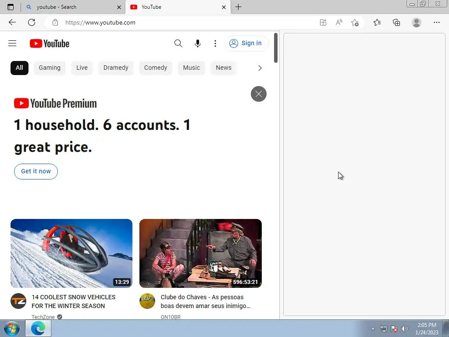Select the Gaming filter chip
Screen dimensions: 449x337
coord(50,68)
